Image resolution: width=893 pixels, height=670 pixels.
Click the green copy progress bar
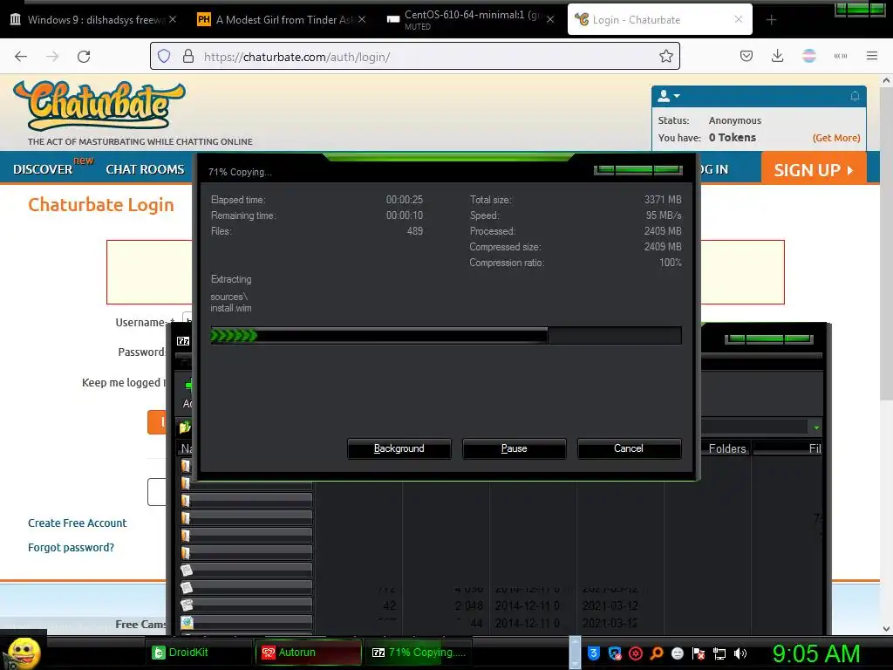click(446, 336)
